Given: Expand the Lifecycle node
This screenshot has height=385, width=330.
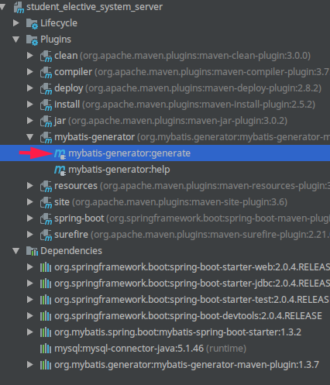Looking at the screenshot, I should (16, 23).
